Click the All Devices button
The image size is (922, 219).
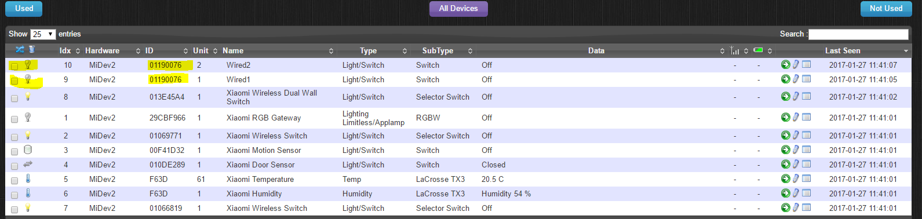coord(458,9)
